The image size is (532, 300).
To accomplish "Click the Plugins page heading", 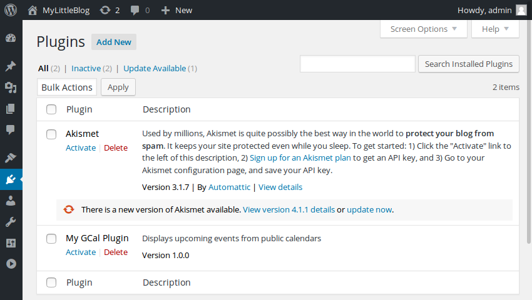I will click(61, 42).
